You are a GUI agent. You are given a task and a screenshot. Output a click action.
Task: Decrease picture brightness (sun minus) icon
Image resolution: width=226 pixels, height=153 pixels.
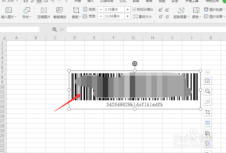(x=167, y=17)
